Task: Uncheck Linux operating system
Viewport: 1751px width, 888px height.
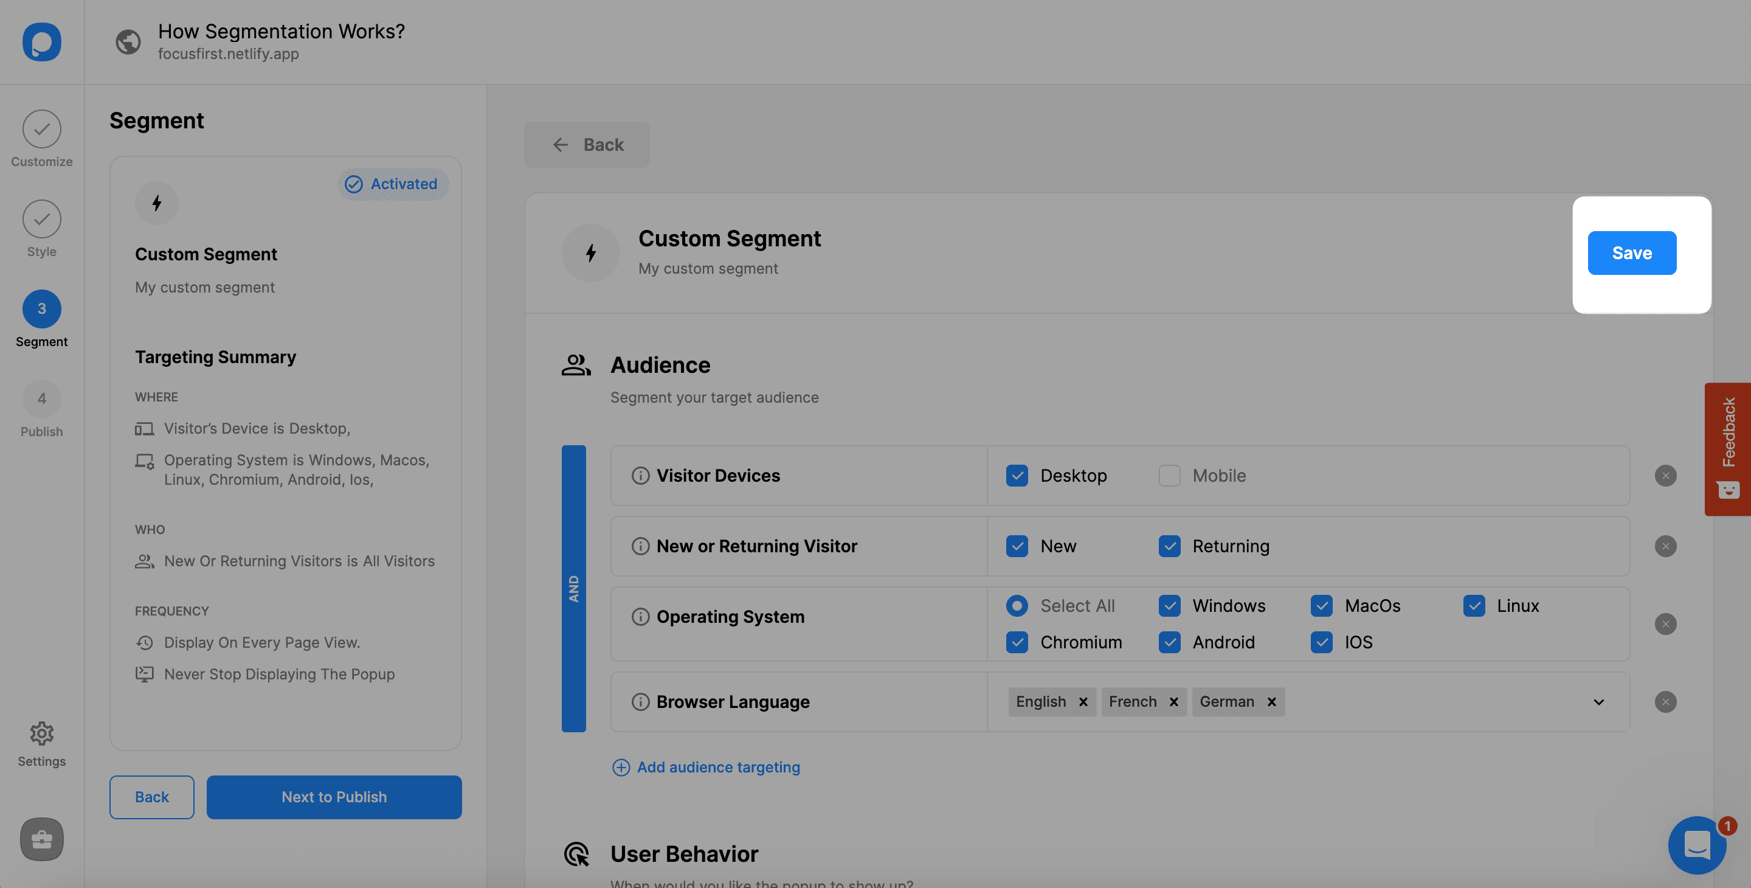Action: (x=1474, y=606)
